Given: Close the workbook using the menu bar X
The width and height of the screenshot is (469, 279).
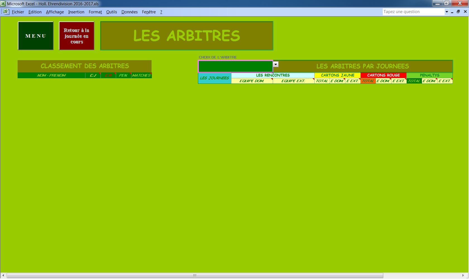Looking at the screenshot, I should click(x=465, y=12).
